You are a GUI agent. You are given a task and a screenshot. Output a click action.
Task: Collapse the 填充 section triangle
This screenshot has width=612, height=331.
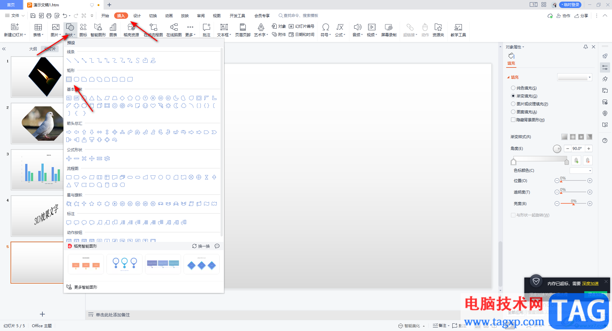point(508,77)
